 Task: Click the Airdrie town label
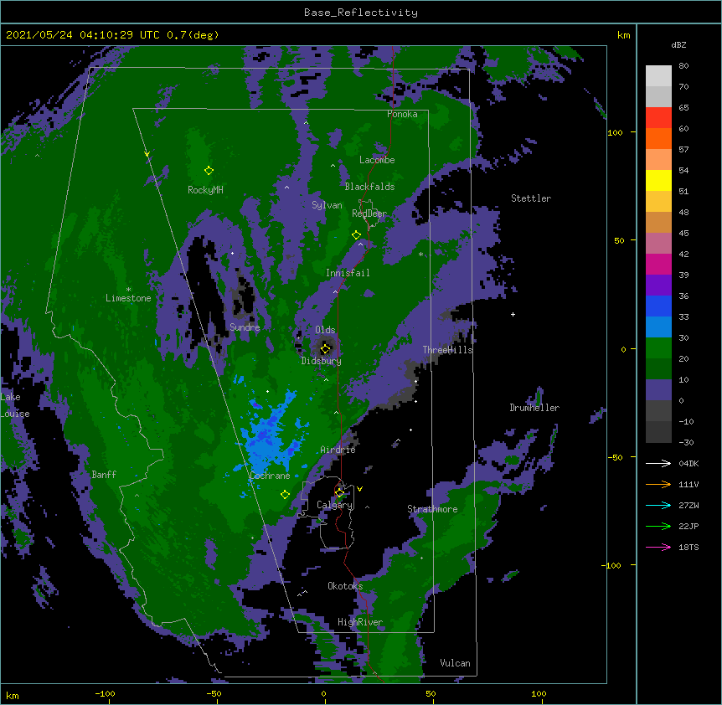pyautogui.click(x=338, y=450)
